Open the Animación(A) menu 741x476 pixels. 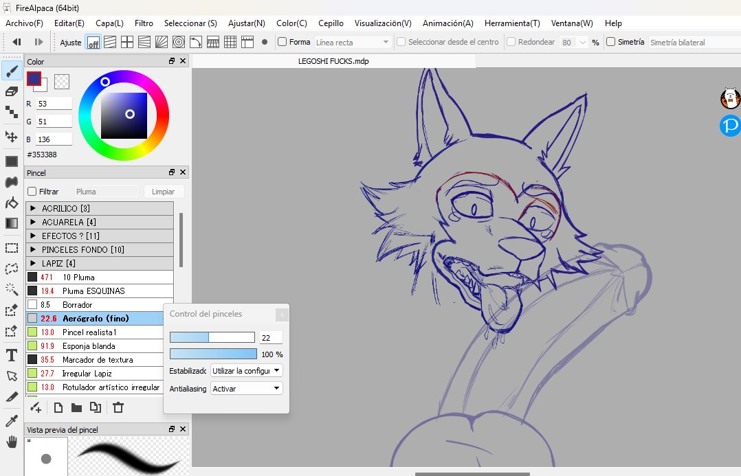pos(448,23)
